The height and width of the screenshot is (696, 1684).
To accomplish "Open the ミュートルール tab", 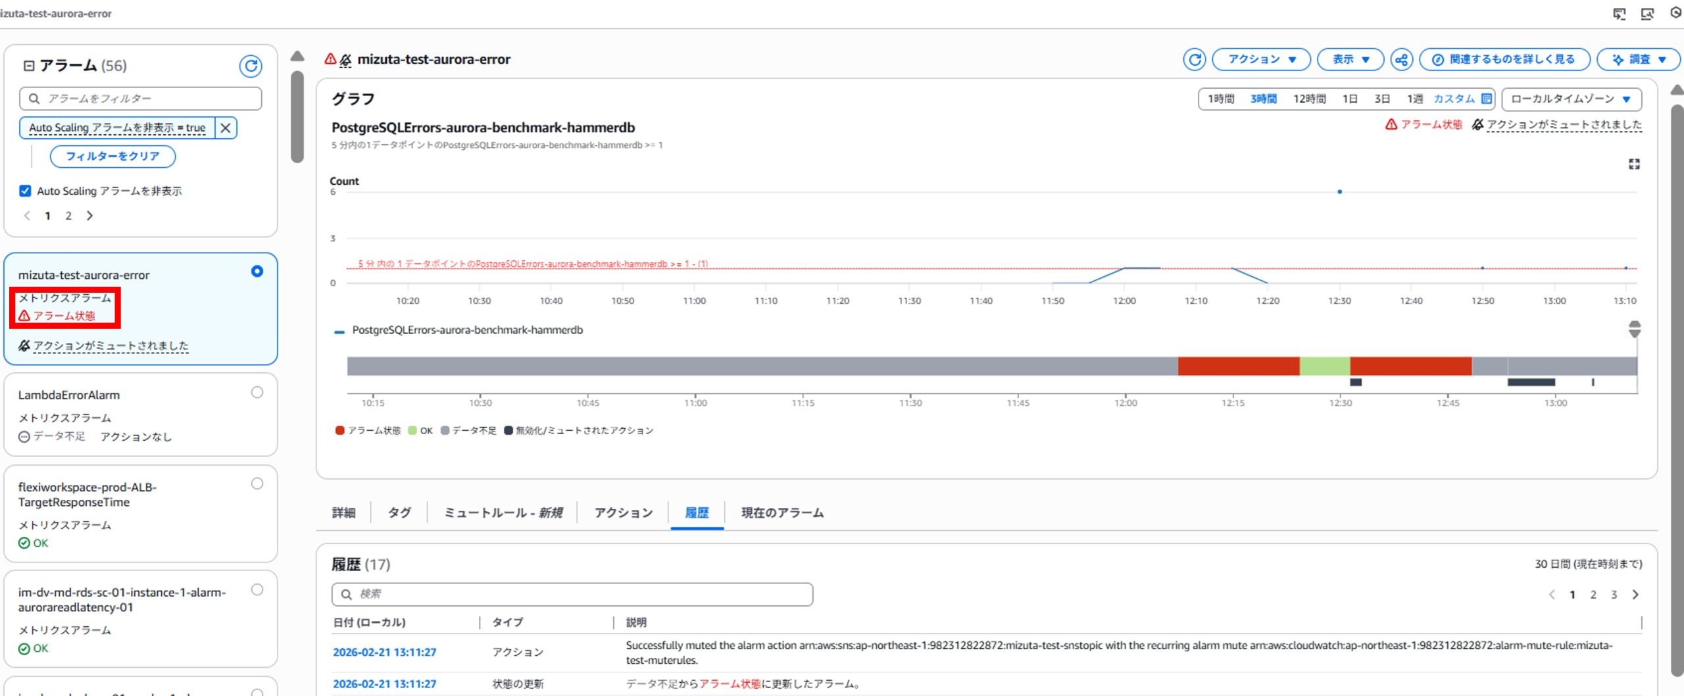I will coord(503,512).
